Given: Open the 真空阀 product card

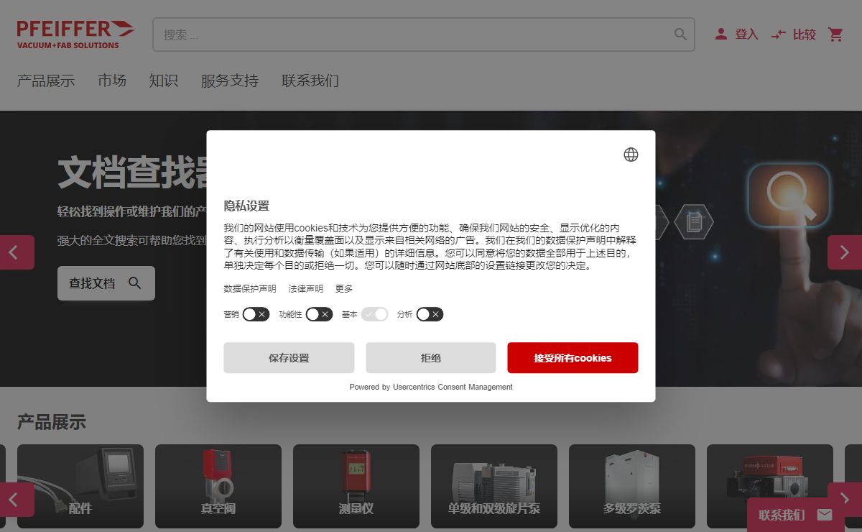Looking at the screenshot, I should (x=218, y=486).
